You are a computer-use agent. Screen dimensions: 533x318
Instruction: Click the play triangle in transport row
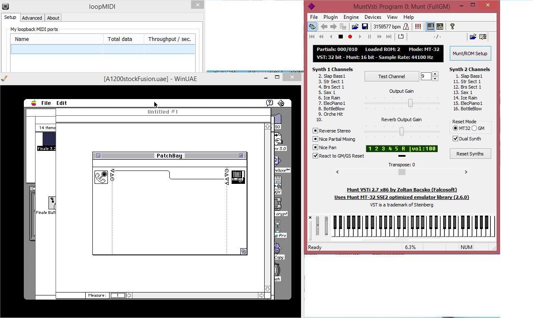tap(360, 37)
